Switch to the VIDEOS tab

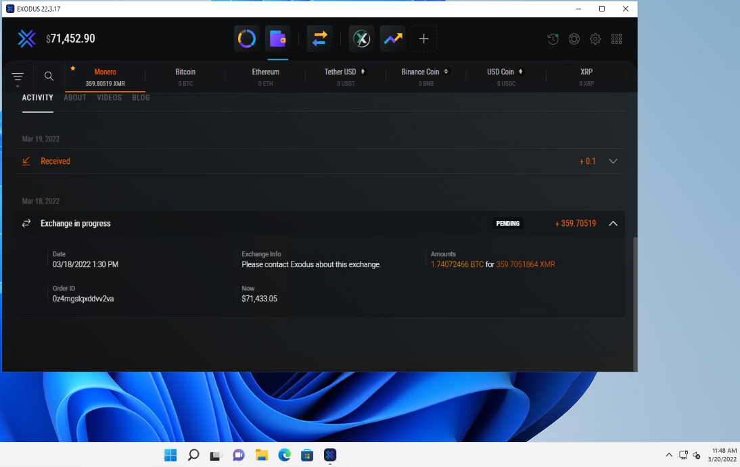(109, 97)
